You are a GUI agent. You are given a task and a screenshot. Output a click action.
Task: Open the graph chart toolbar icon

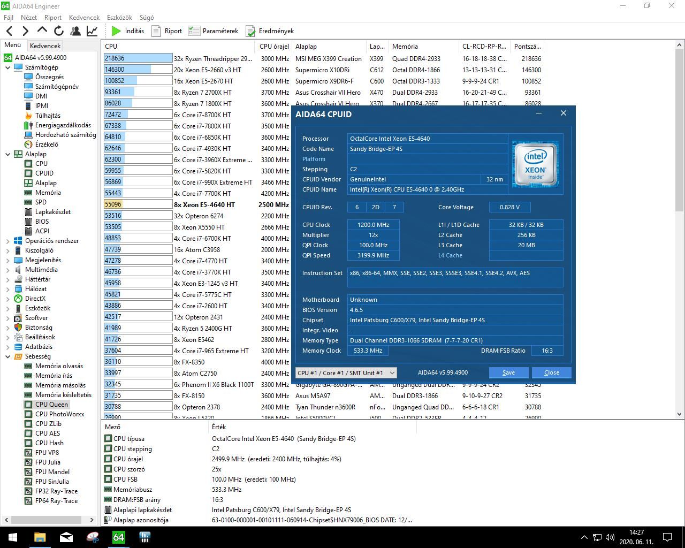pos(92,31)
